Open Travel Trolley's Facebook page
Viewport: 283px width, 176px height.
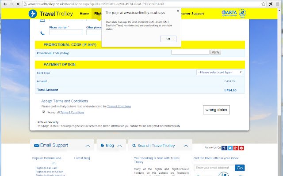pyautogui.click(x=224, y=148)
